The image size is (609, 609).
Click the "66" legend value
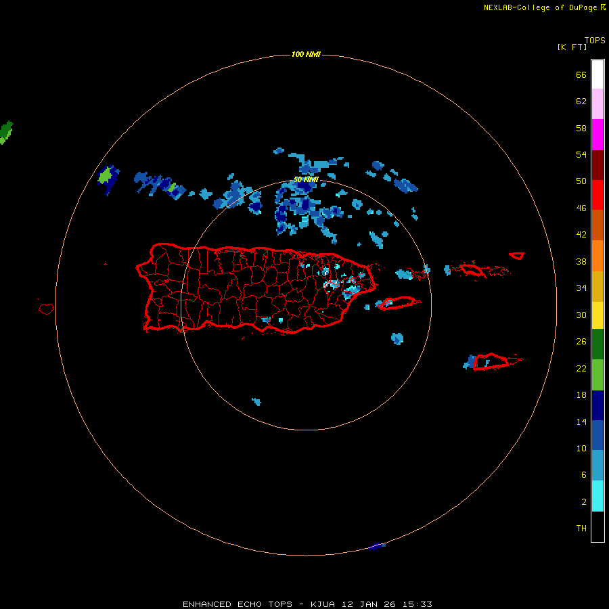pos(581,74)
